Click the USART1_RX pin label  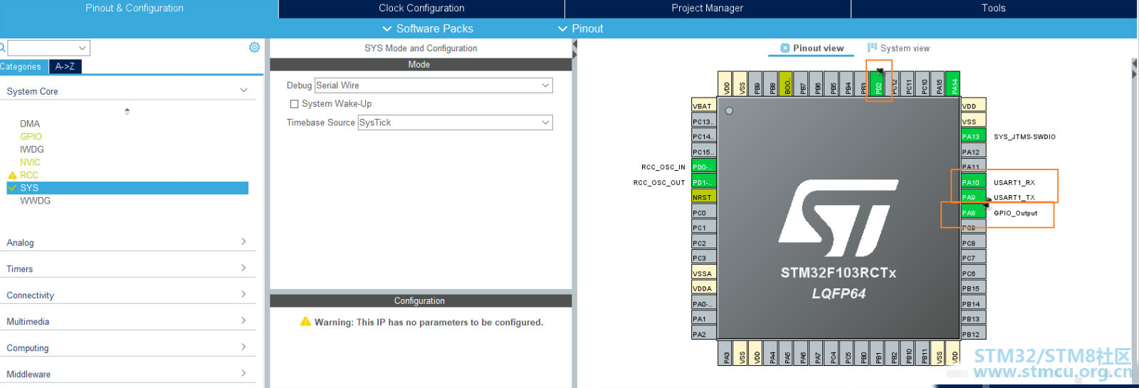pyautogui.click(x=1014, y=183)
